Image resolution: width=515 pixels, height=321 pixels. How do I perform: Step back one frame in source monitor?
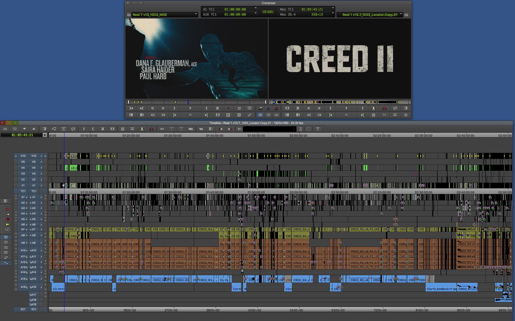click(152, 108)
